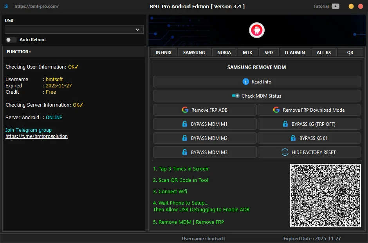
Task: Open the t.me/bmtprosolution Telegram link
Action: click(x=36, y=136)
